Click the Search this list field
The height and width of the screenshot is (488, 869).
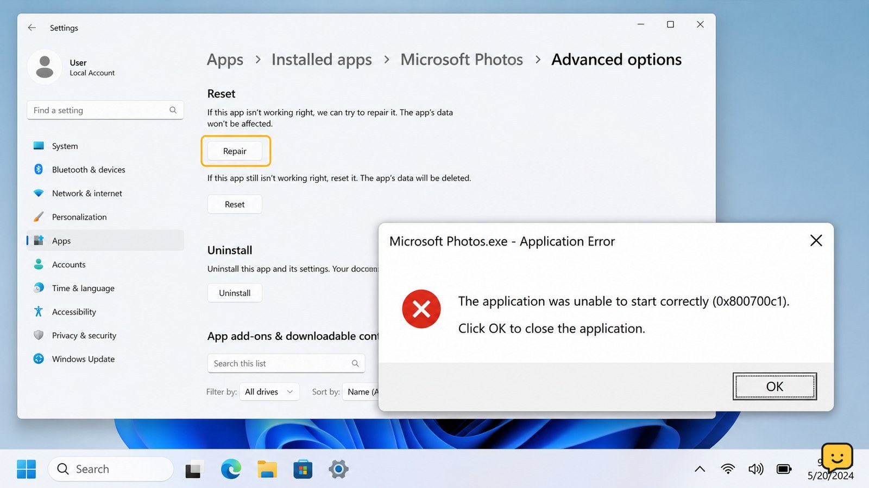coord(286,363)
